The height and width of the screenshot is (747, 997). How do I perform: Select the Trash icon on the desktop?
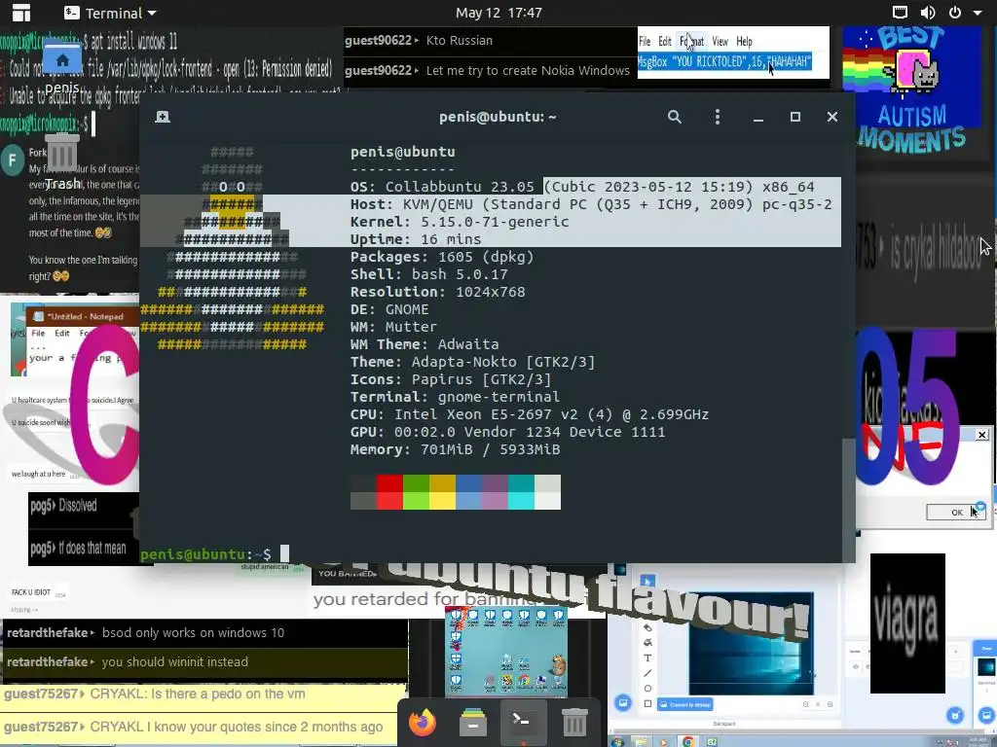point(62,161)
